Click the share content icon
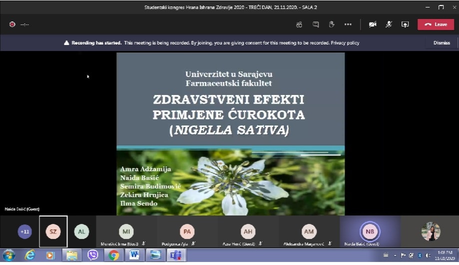 (405, 24)
